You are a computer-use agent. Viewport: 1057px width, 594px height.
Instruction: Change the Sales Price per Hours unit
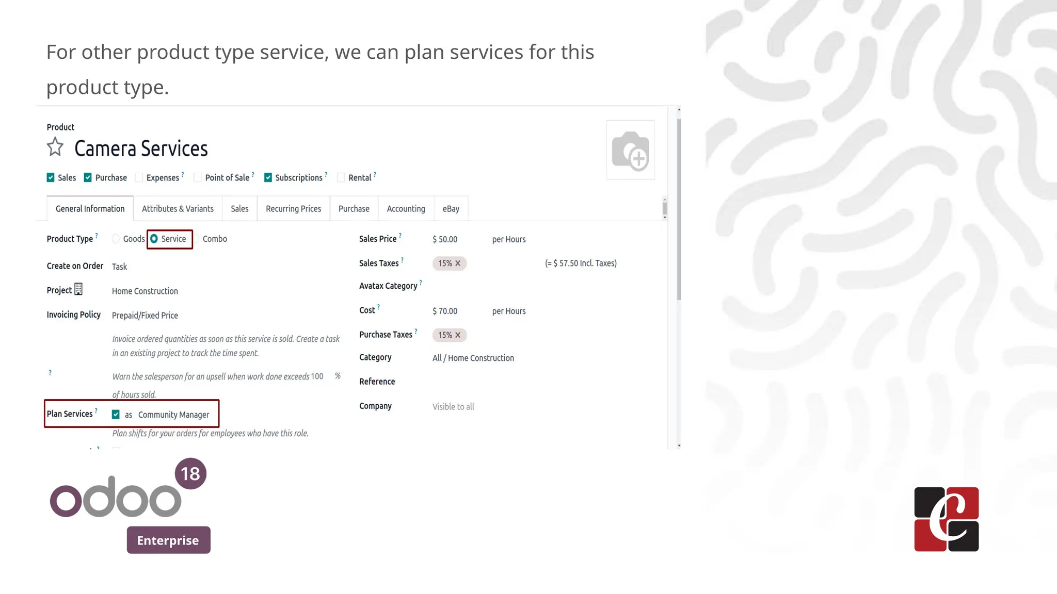[x=509, y=239]
